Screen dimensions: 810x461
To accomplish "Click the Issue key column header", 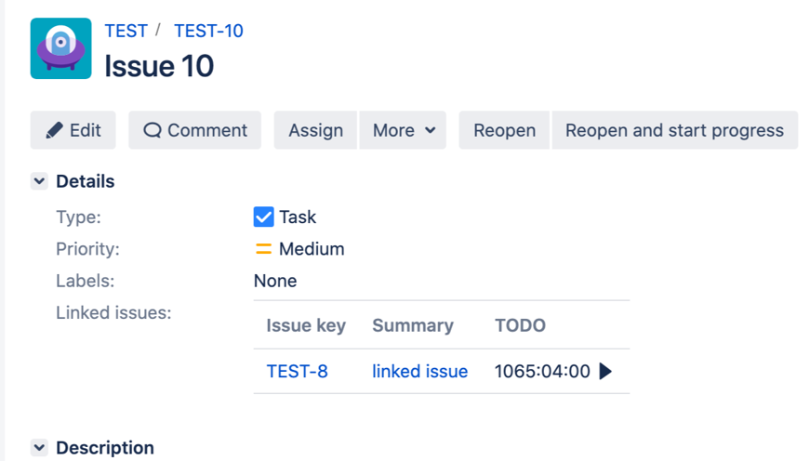I will pos(306,326).
